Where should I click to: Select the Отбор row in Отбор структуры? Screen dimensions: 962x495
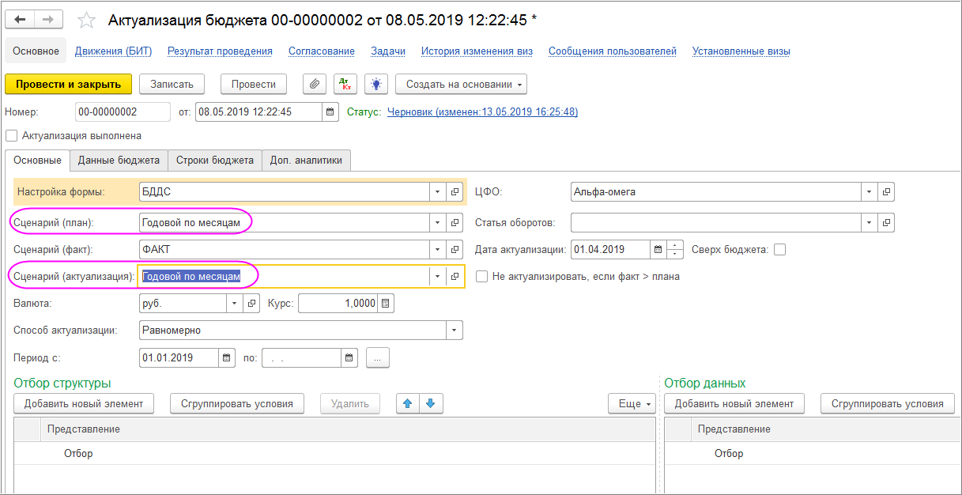(334, 454)
